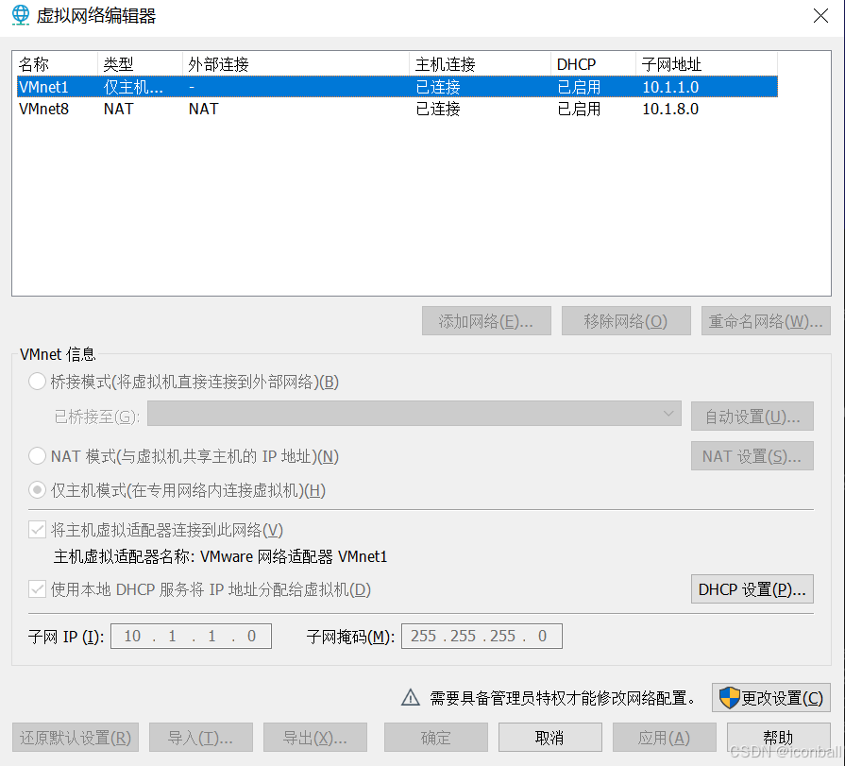Sort by the 类型 column header

coord(140,64)
